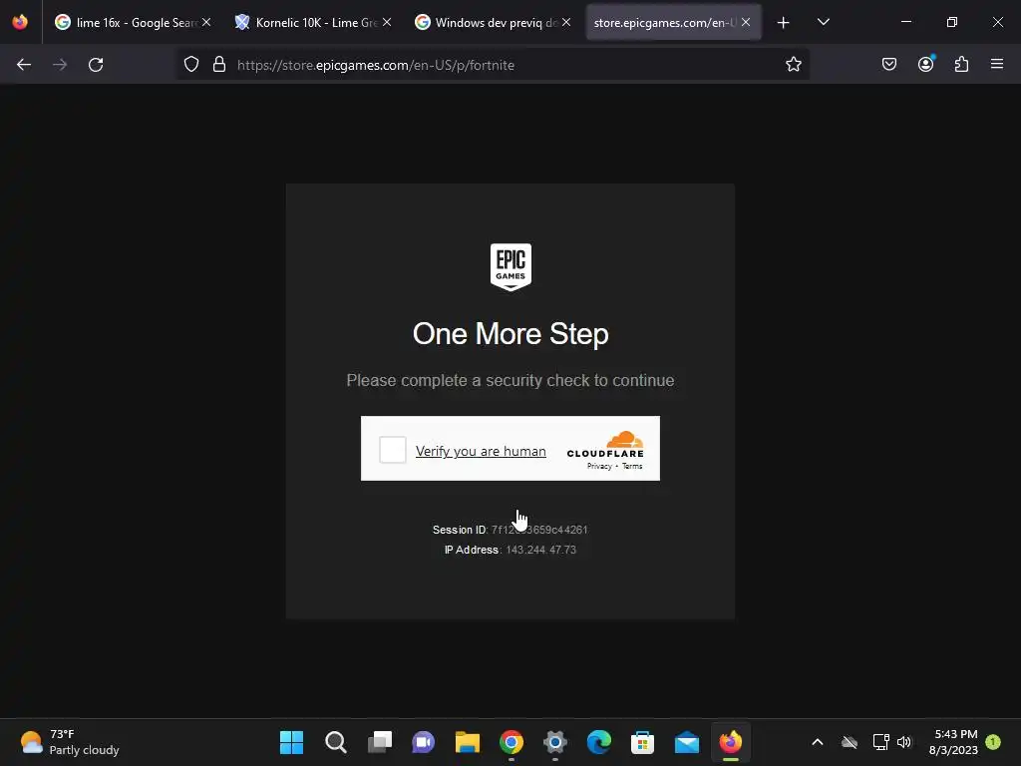Viewport: 1021px width, 766px height.
Task: Bookmark this page with the star
Action: coord(793,65)
